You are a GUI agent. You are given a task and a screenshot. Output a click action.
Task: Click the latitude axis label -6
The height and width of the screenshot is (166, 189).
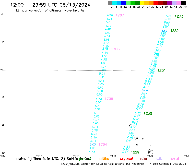tap(2, 97)
